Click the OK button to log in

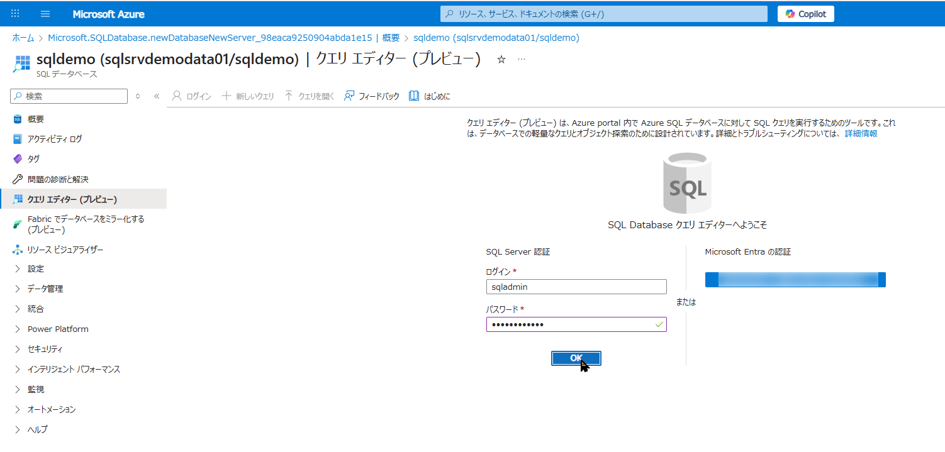pyautogui.click(x=576, y=358)
